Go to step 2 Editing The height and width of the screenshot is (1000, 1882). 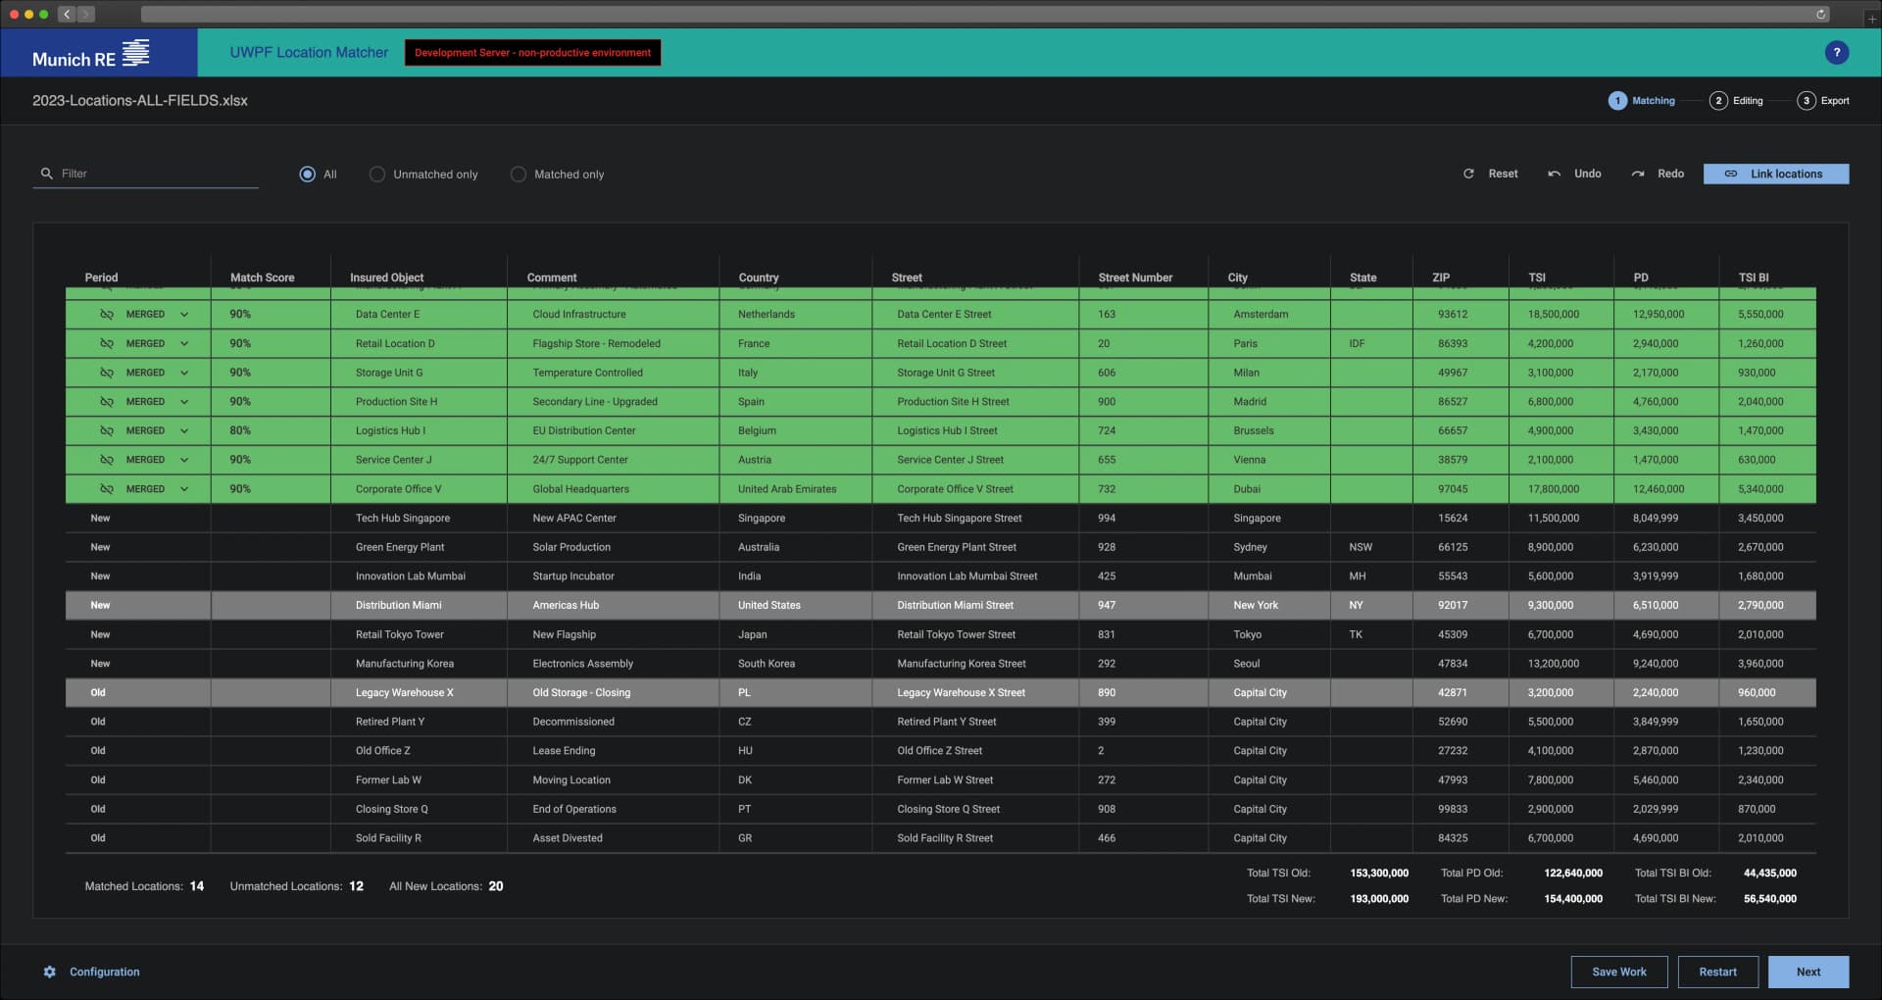coord(1736,100)
